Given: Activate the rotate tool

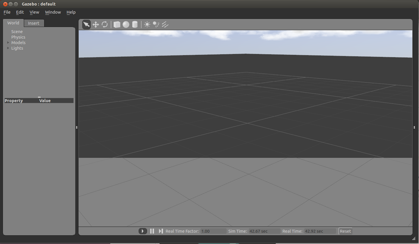Looking at the screenshot, I should (105, 25).
